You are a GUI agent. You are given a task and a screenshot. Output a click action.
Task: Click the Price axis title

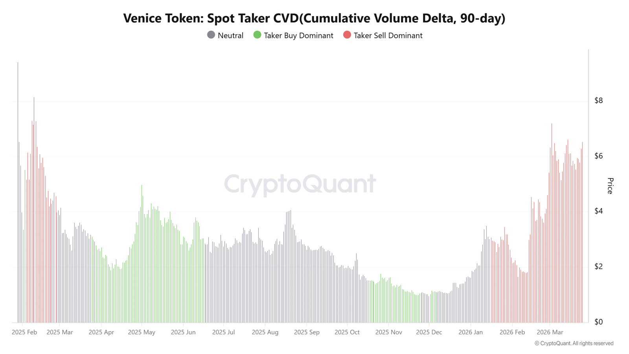click(x=610, y=186)
